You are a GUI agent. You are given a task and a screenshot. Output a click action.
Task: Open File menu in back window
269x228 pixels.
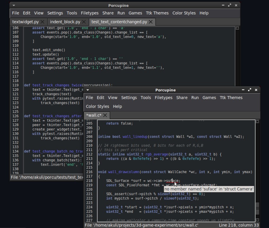(15, 13)
